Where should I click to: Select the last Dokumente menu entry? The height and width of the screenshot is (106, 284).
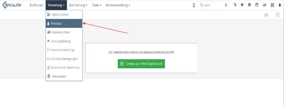pos(64,77)
